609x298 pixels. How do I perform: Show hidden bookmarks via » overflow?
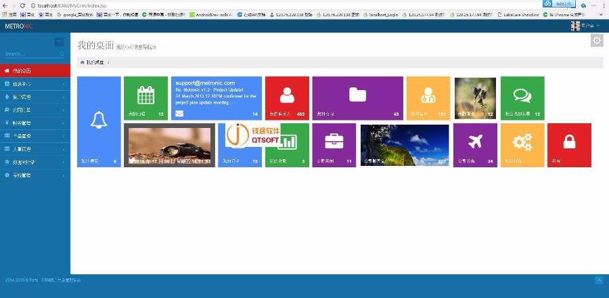(602, 14)
